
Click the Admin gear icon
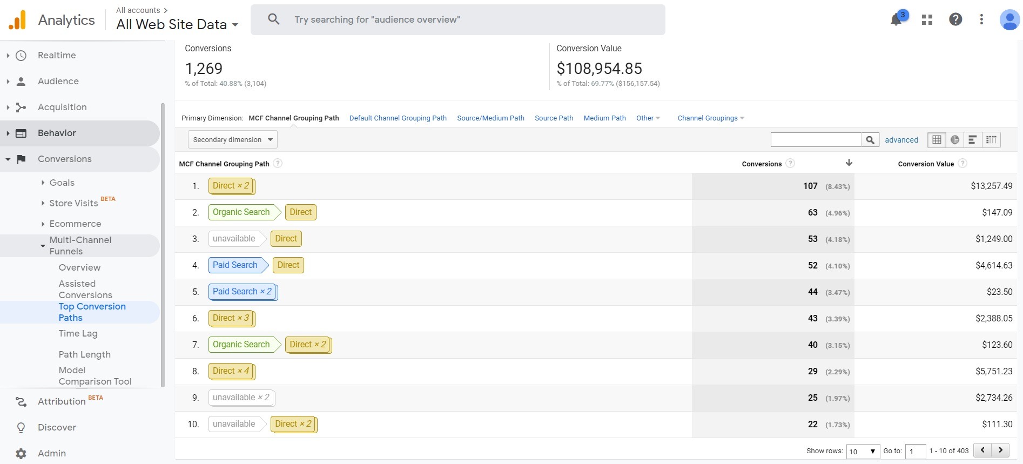click(x=21, y=454)
